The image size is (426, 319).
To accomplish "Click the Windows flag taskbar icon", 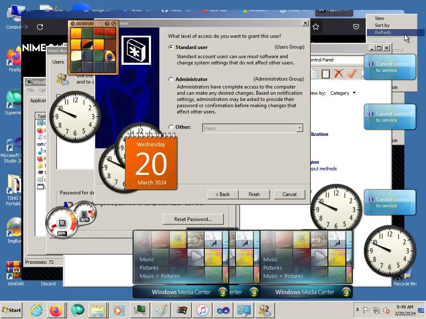I will pyautogui.click(x=181, y=310).
